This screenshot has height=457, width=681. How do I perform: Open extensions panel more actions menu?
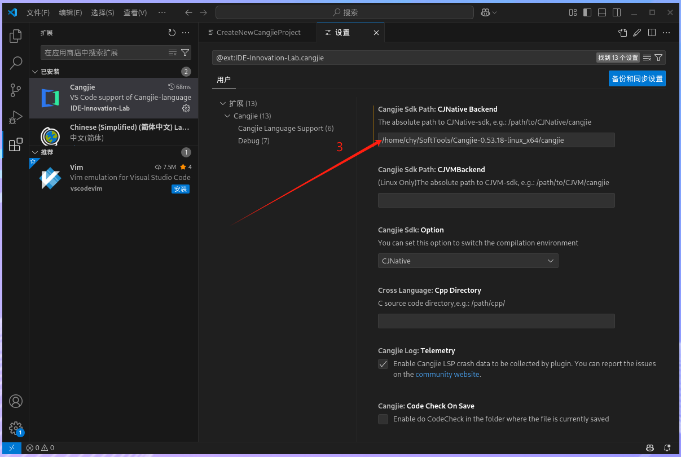coord(186,33)
